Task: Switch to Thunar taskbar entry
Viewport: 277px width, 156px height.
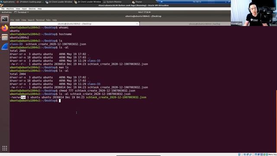Action: (x=137, y=2)
